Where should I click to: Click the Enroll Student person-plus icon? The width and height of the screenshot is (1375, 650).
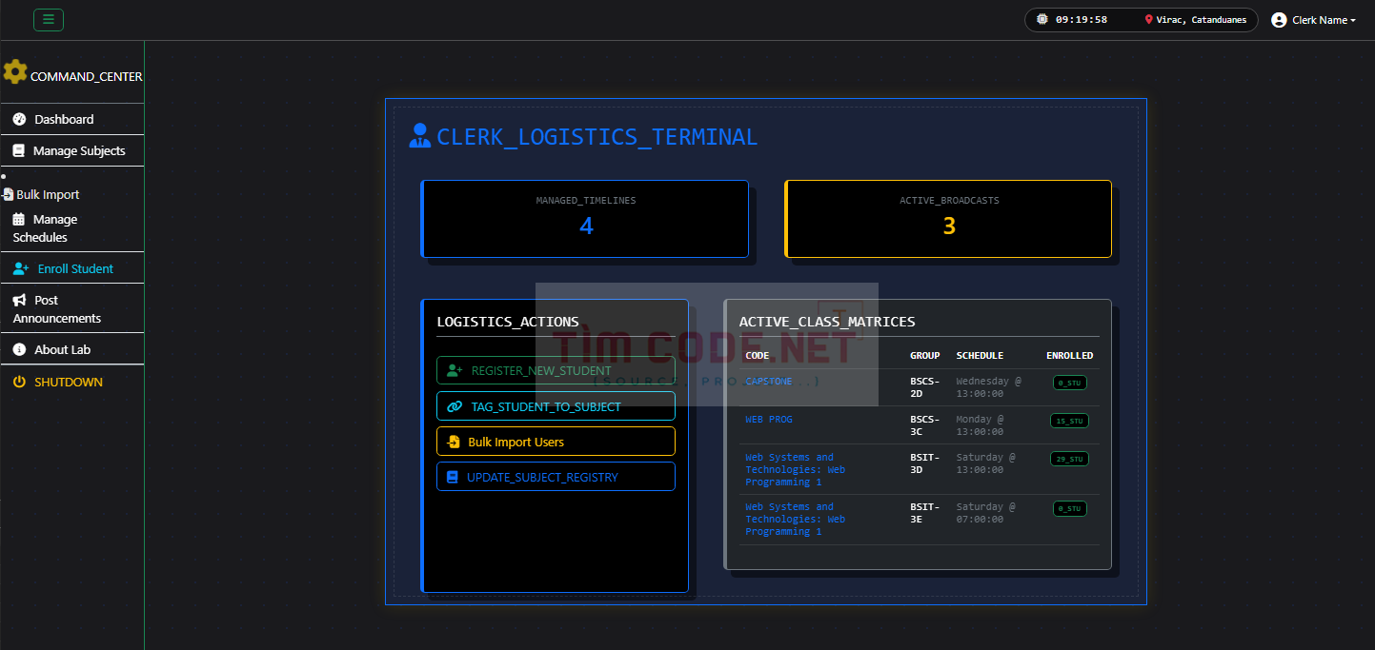[21, 268]
